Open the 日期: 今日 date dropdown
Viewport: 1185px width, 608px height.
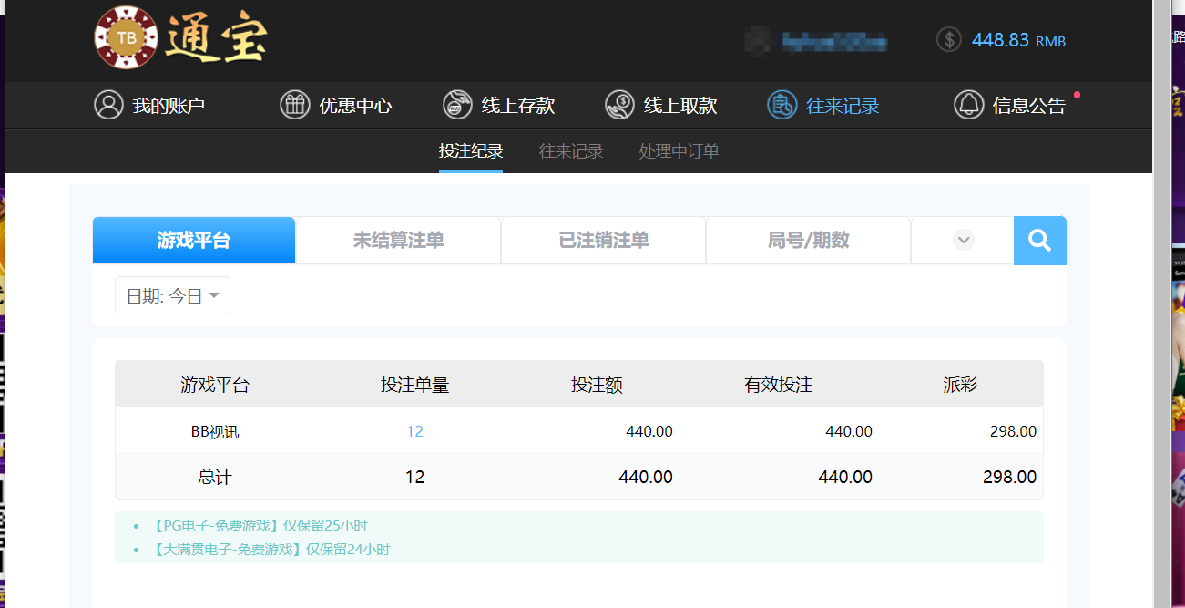coord(172,294)
